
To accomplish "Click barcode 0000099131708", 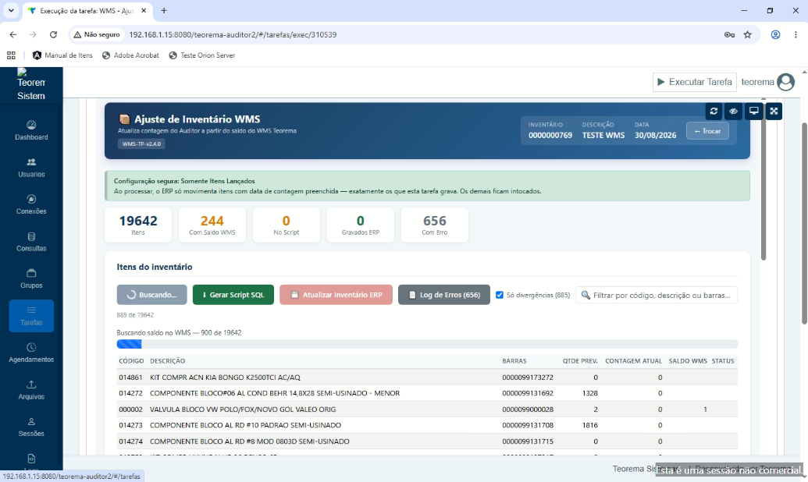I will (528, 425).
